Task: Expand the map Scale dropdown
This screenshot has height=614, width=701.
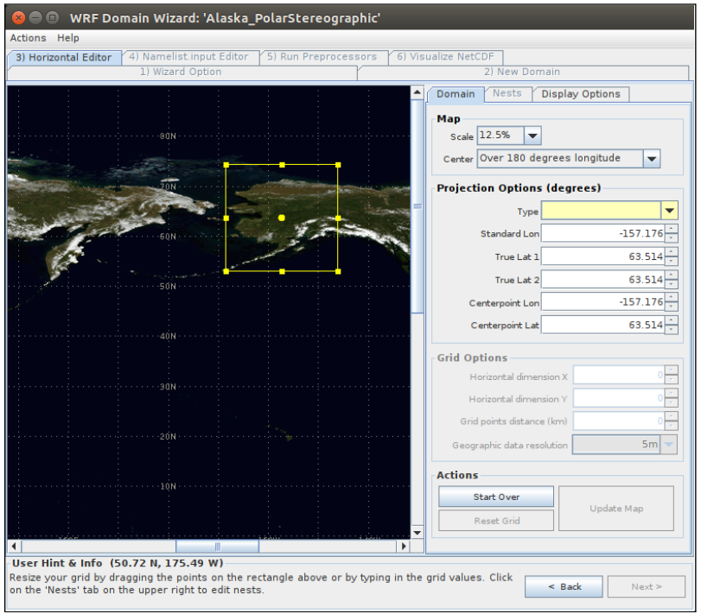Action: point(532,136)
